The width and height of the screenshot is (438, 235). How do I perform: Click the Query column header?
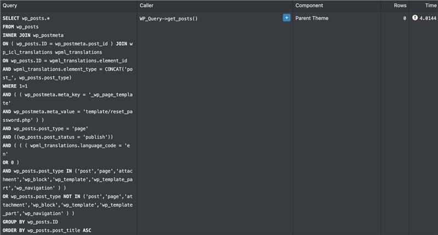click(x=10, y=5)
